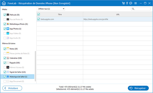Click the Notes notepad icon
This screenshot has width=153, height=93.
click(x=8, y=49)
